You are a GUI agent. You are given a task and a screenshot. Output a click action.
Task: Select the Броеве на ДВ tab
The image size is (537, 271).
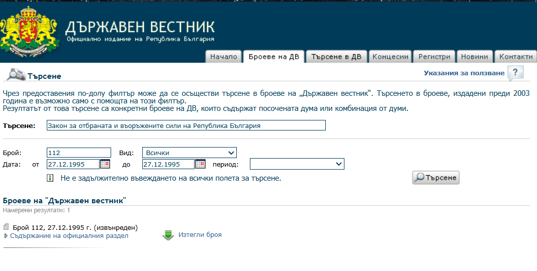274,57
